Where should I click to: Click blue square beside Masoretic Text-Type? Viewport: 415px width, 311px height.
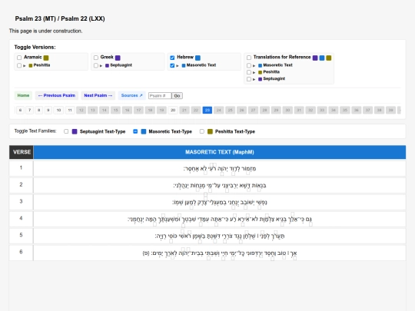point(144,131)
